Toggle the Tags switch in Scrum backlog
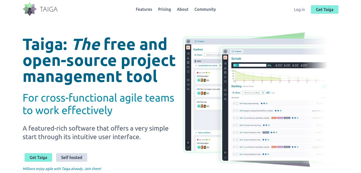This screenshot has height=173, width=361. pos(268,93)
